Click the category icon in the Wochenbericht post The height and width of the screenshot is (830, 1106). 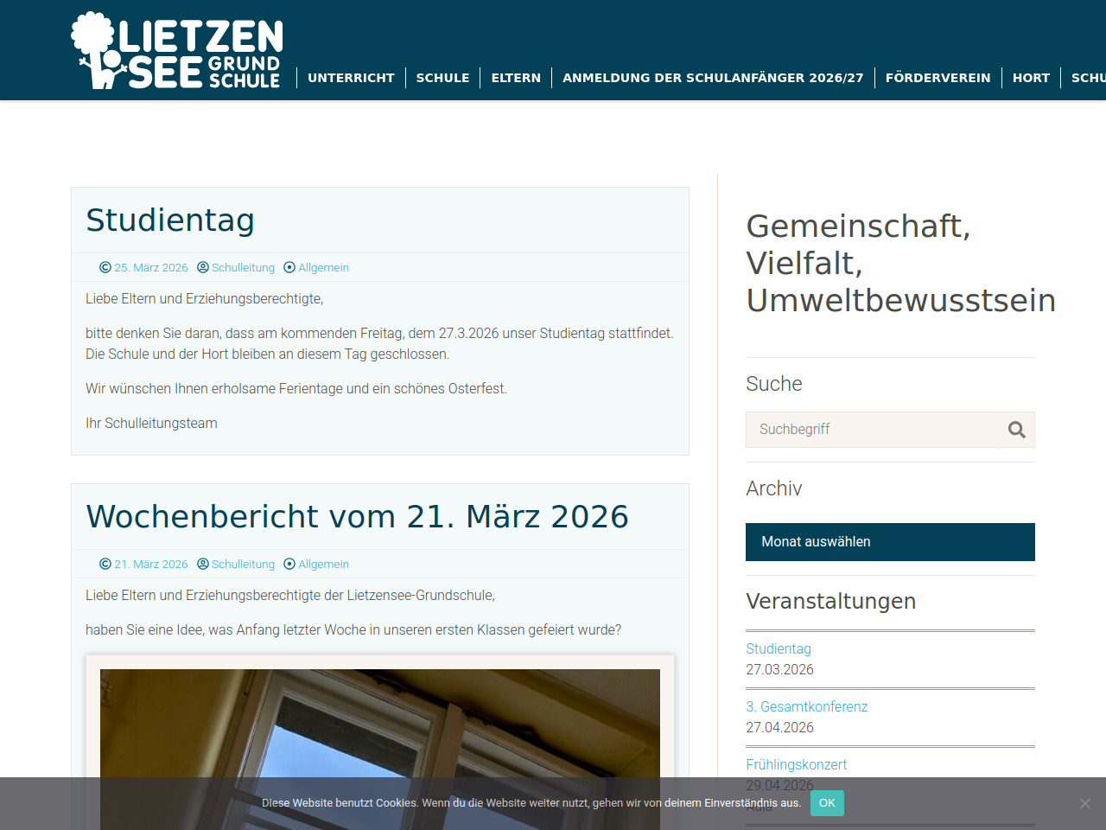point(289,565)
